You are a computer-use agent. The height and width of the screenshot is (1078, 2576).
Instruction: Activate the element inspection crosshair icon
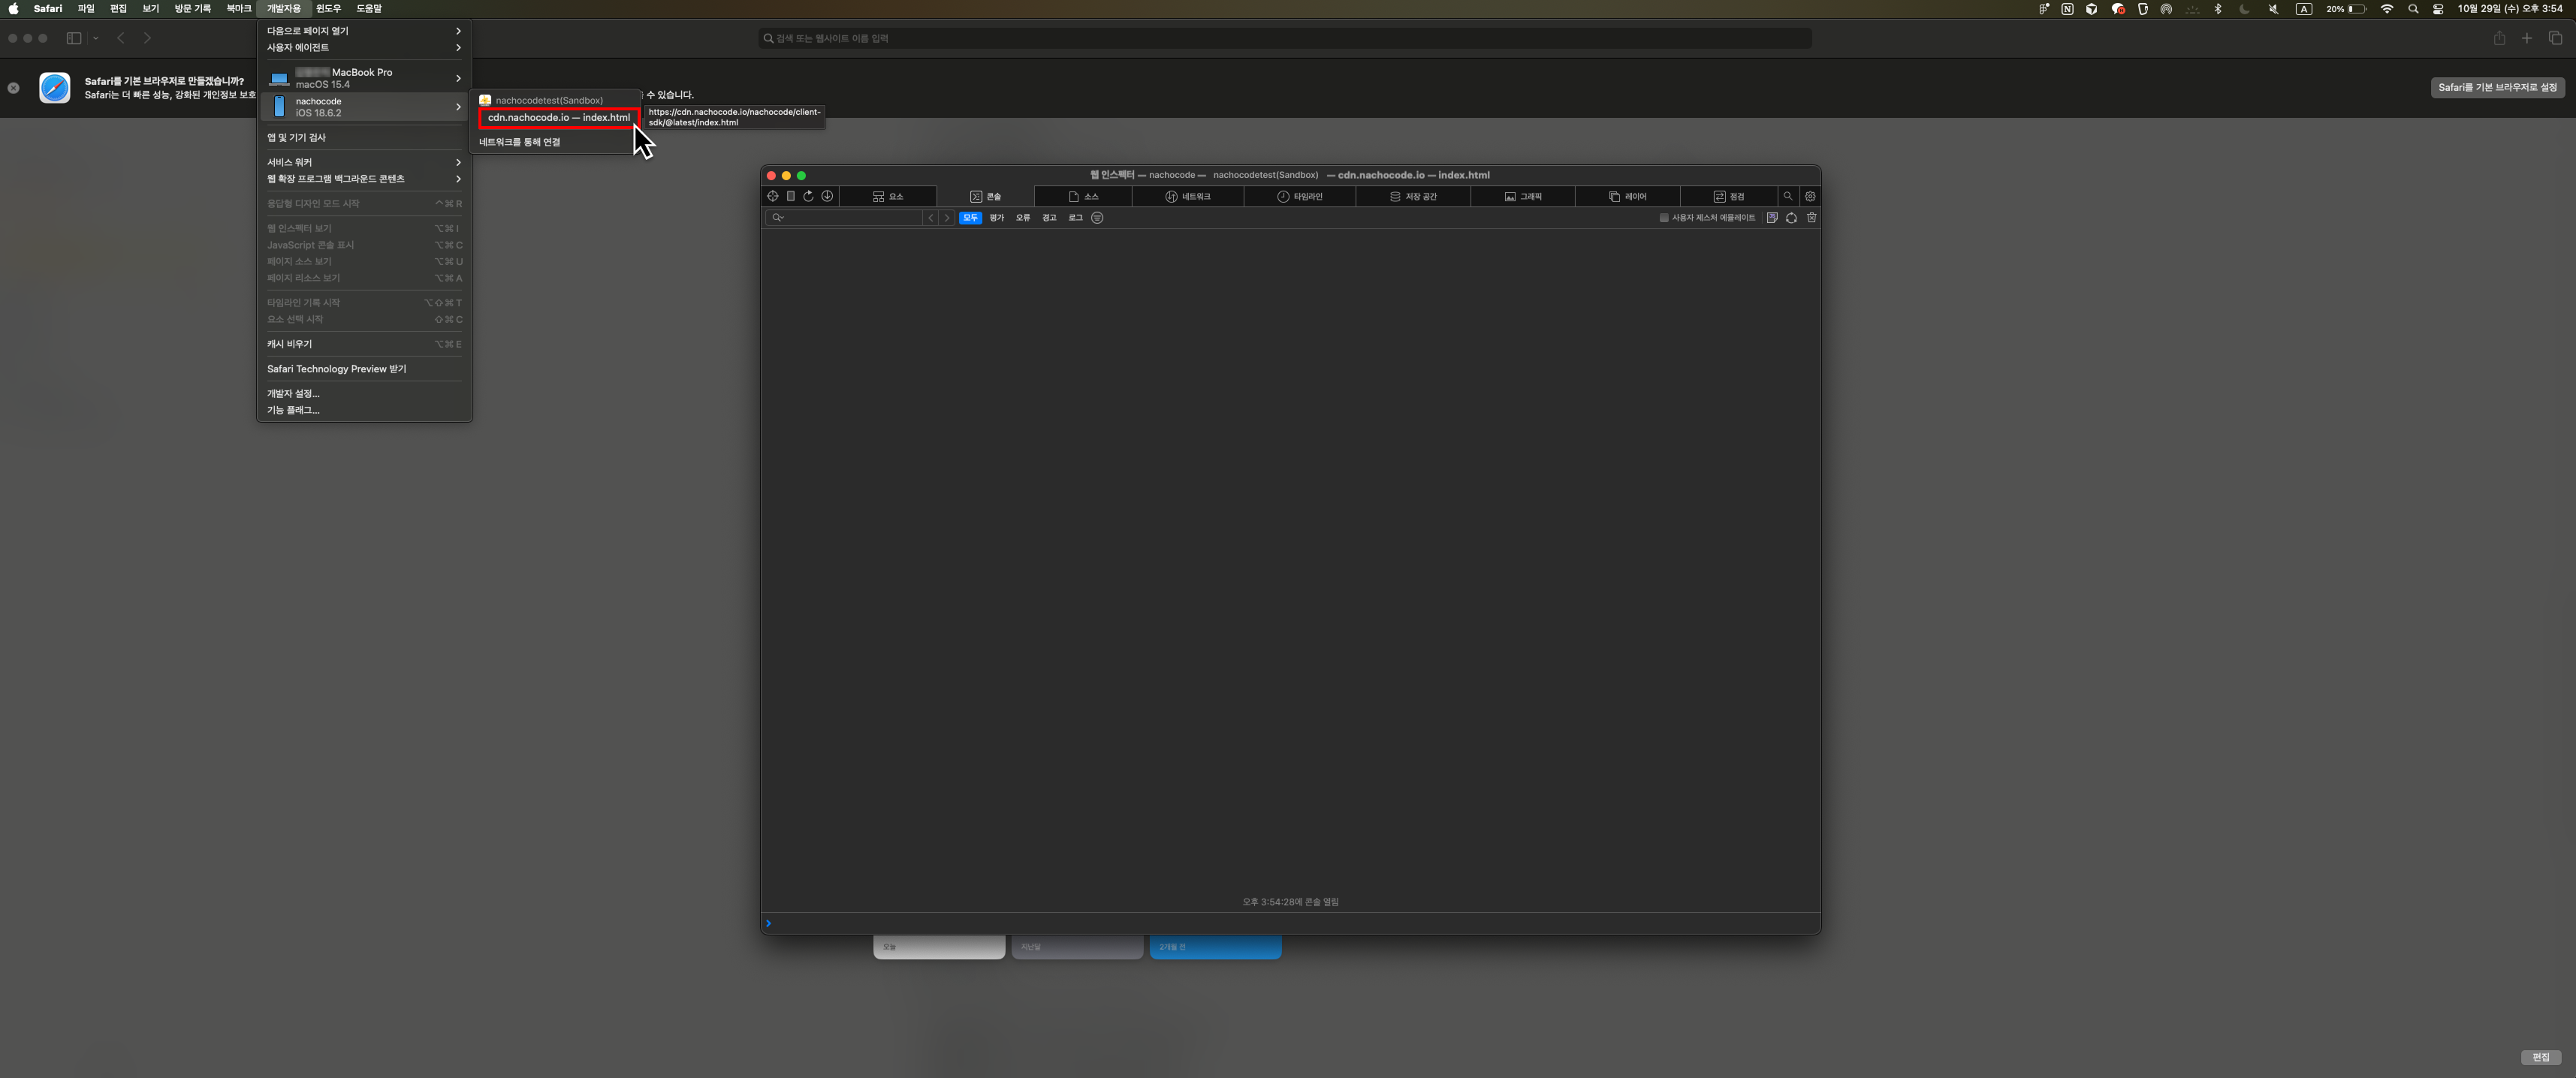[x=772, y=196]
